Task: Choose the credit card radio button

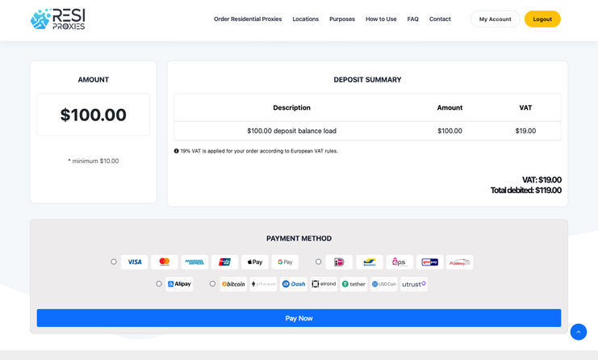Action: point(114,262)
